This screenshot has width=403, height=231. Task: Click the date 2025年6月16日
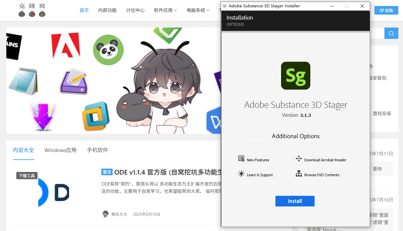click(x=147, y=214)
